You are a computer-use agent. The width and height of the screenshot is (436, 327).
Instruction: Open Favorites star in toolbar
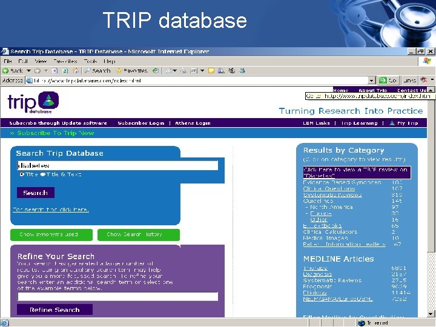131,71
